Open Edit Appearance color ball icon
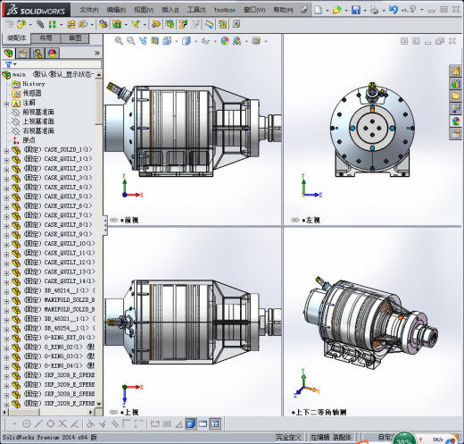This screenshot has height=444, width=464. pos(225,41)
